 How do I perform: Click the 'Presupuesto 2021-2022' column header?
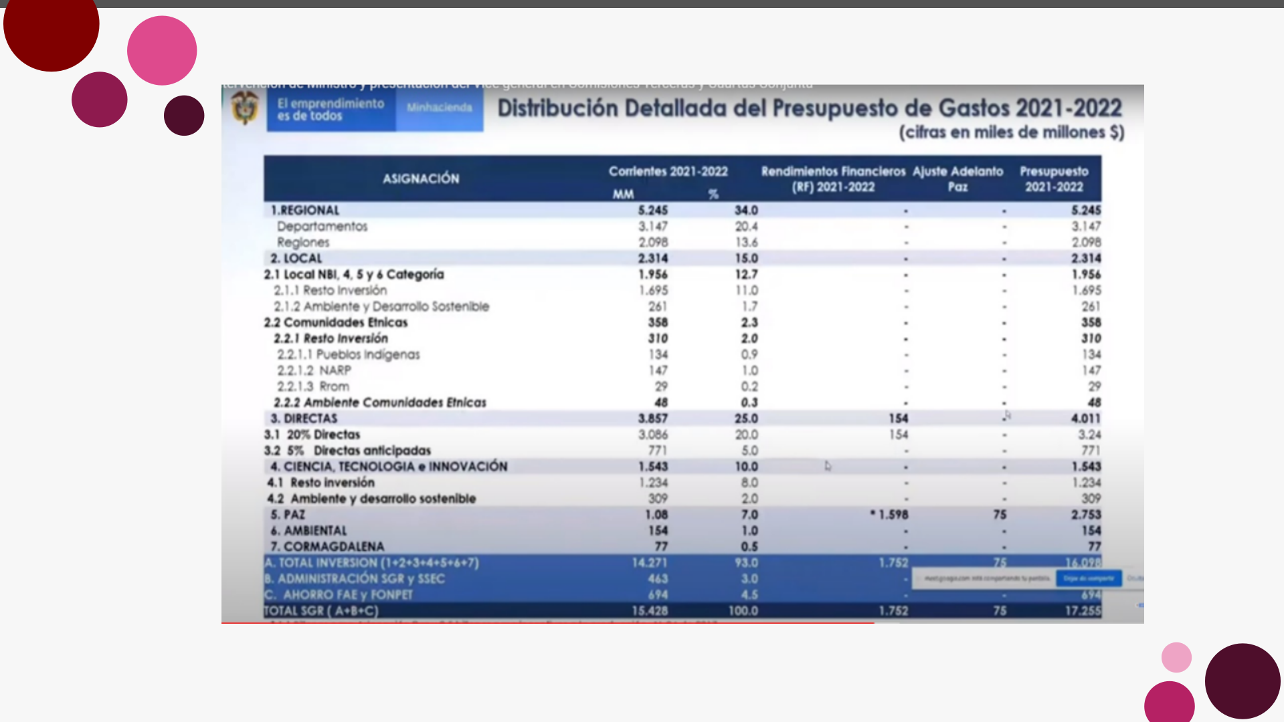pyautogui.click(x=1054, y=179)
